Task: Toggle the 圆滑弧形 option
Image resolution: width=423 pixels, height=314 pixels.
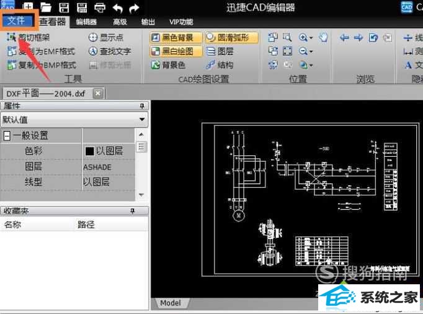Action: (231, 37)
